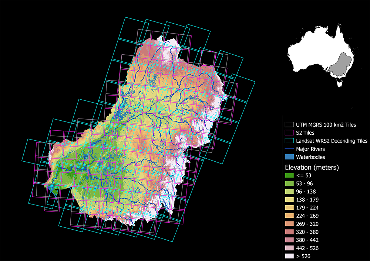Click the '96 - 138' elevation label

306,192
